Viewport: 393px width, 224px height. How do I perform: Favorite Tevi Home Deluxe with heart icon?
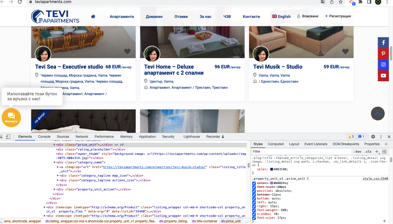point(236,51)
